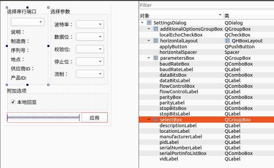Select dataBitsLabel in object tree

pos(175,81)
